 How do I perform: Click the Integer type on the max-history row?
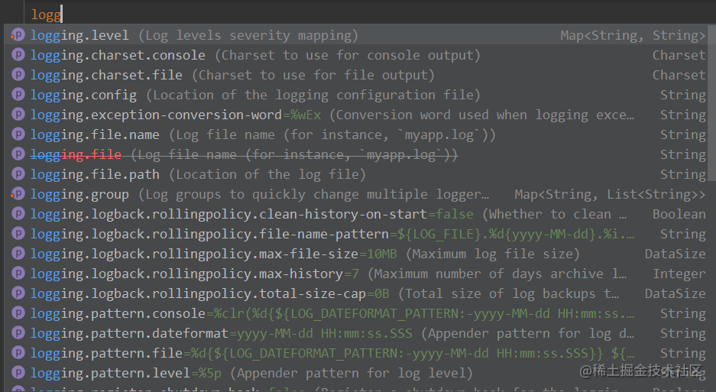coord(679,274)
